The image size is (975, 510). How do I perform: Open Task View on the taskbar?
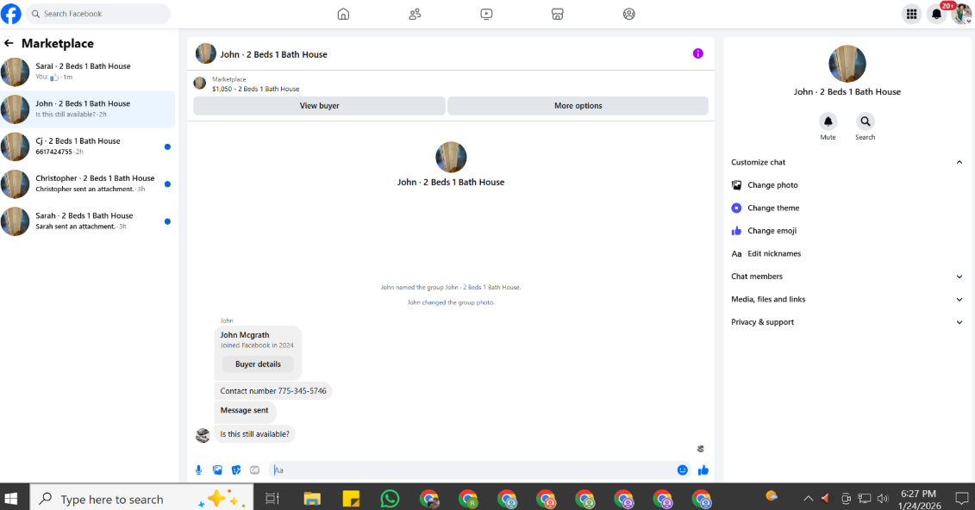pyautogui.click(x=272, y=499)
